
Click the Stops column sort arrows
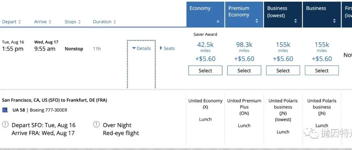(x=79, y=22)
